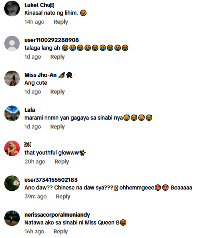Open username nerissacorporalmuniandy
This screenshot has width=214, height=238.
[57, 215]
